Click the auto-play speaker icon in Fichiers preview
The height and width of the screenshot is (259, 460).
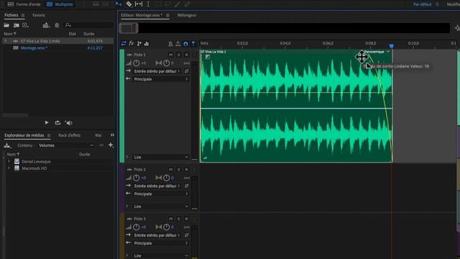(x=69, y=123)
